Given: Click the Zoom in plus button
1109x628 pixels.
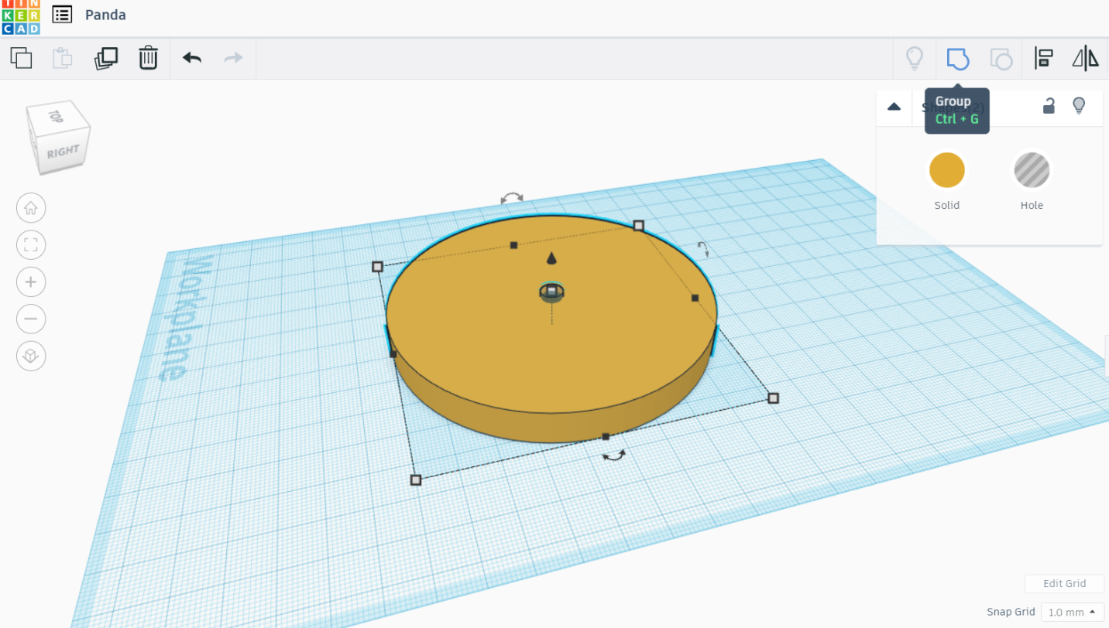Looking at the screenshot, I should point(31,282).
